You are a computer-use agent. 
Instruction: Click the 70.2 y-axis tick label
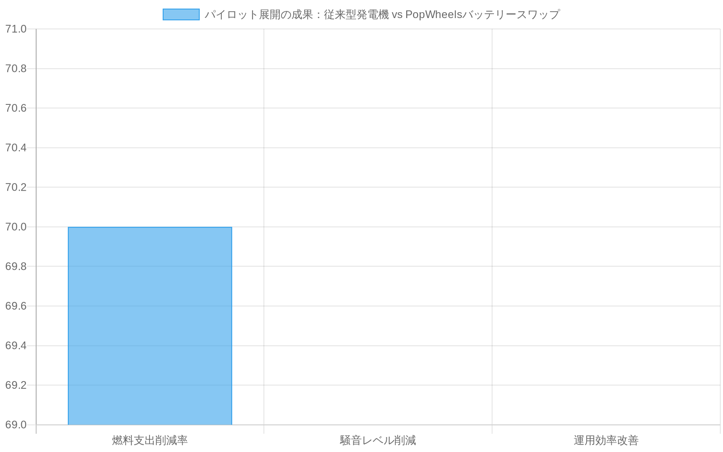click(x=19, y=187)
